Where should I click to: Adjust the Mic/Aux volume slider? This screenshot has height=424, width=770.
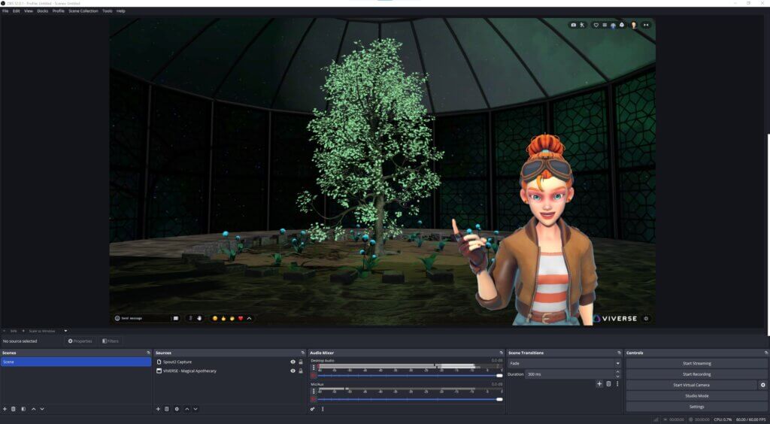click(x=499, y=399)
